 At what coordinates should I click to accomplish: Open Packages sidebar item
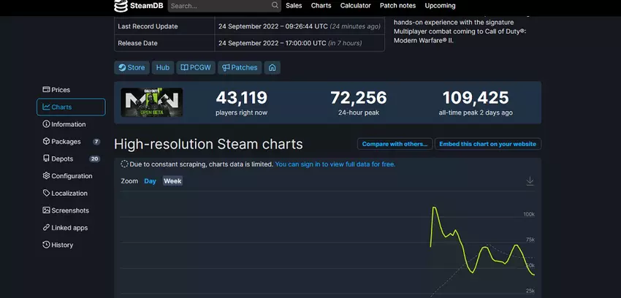coord(66,142)
